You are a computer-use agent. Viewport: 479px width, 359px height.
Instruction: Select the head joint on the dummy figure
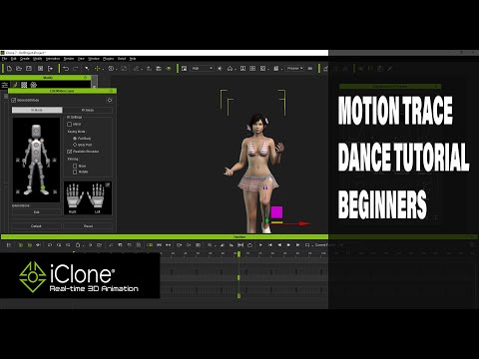[36, 131]
